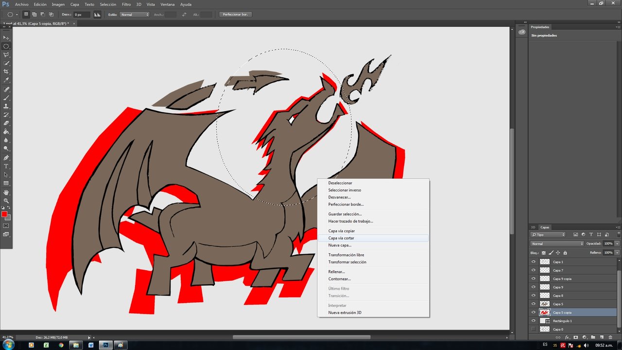
Task: Create a new layer with the page icon
Action: tap(602, 337)
